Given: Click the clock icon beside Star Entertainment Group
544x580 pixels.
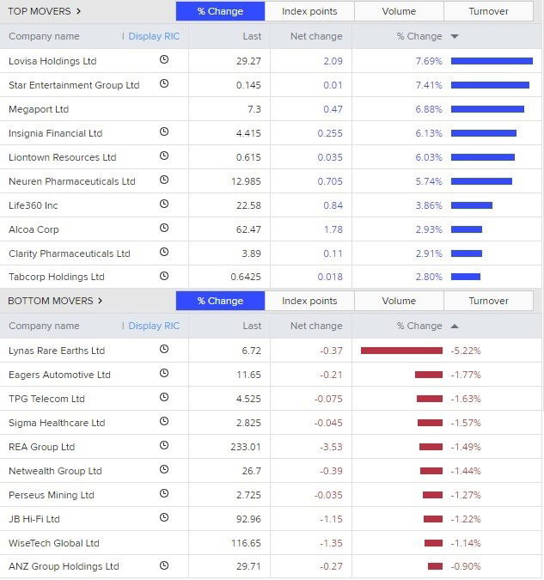Looking at the screenshot, I should pos(164,83).
